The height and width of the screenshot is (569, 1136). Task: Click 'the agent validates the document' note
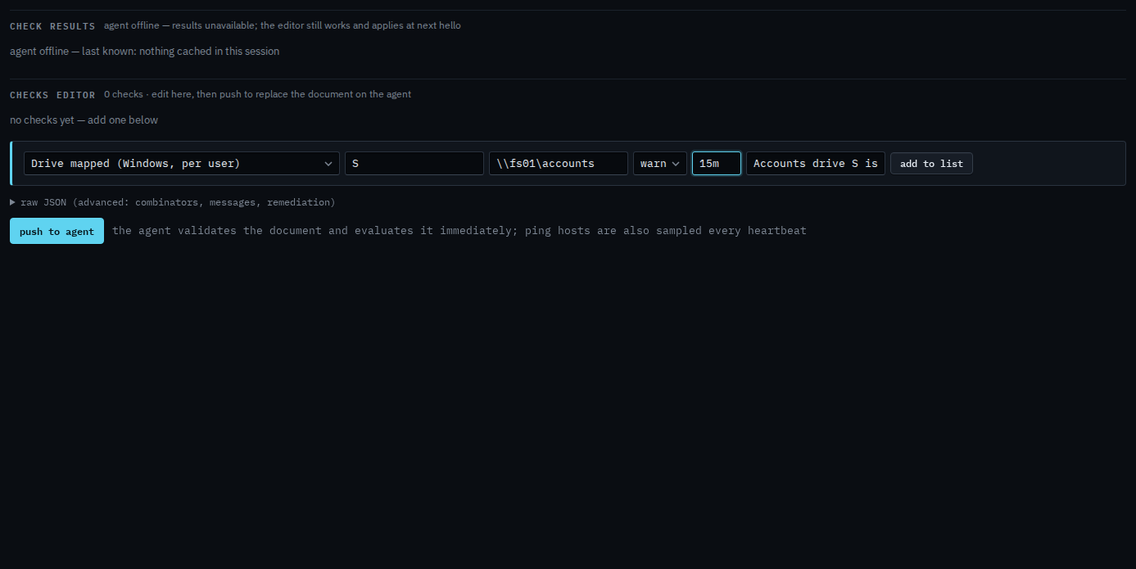pos(459,231)
